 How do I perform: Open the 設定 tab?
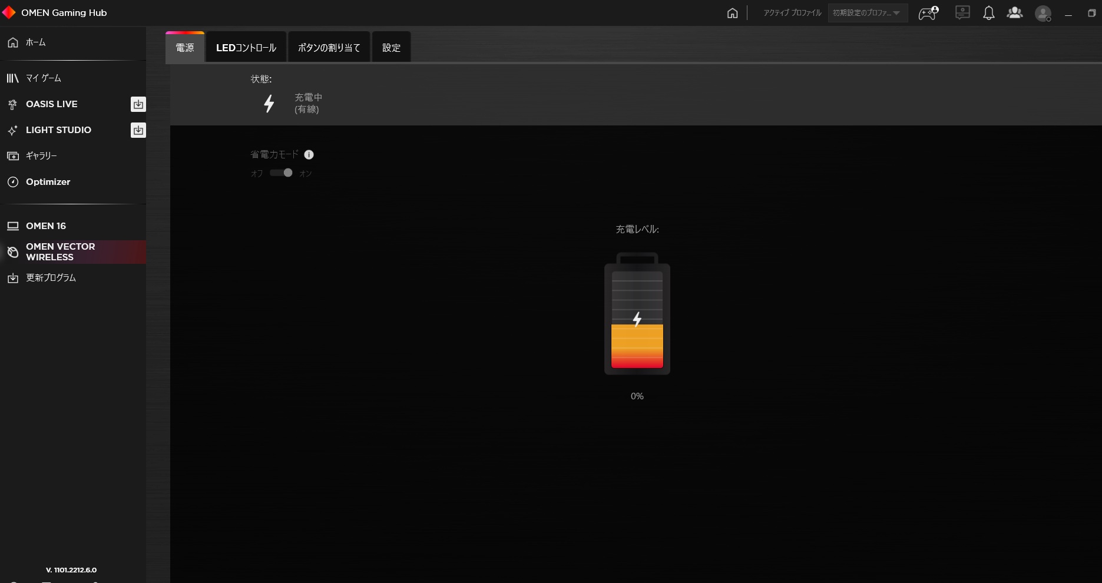[392, 48]
